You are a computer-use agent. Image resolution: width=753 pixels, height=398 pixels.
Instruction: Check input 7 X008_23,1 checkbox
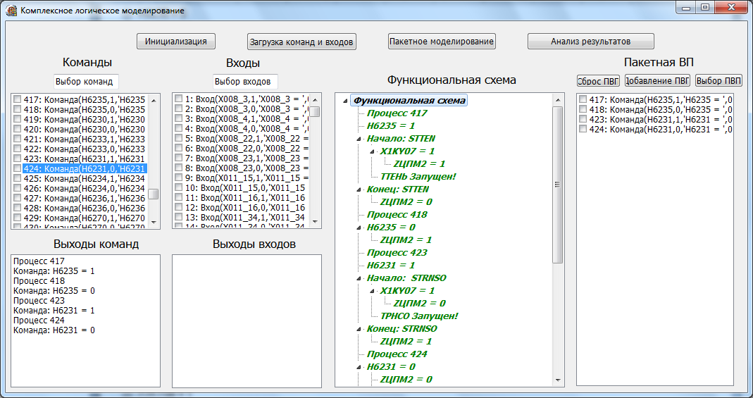tap(179, 158)
